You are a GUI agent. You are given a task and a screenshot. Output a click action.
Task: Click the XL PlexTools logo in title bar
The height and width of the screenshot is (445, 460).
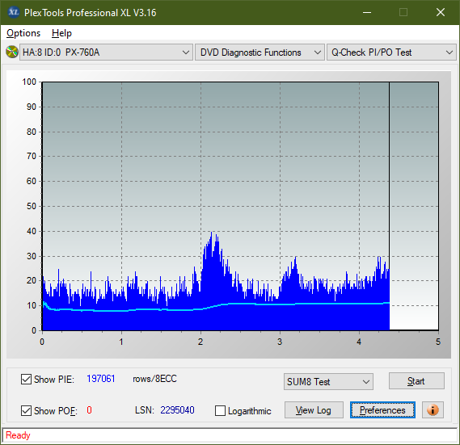point(14,12)
